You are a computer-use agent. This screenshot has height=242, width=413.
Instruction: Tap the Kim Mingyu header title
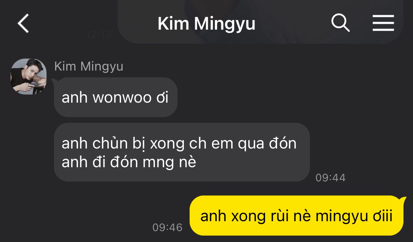[206, 24]
